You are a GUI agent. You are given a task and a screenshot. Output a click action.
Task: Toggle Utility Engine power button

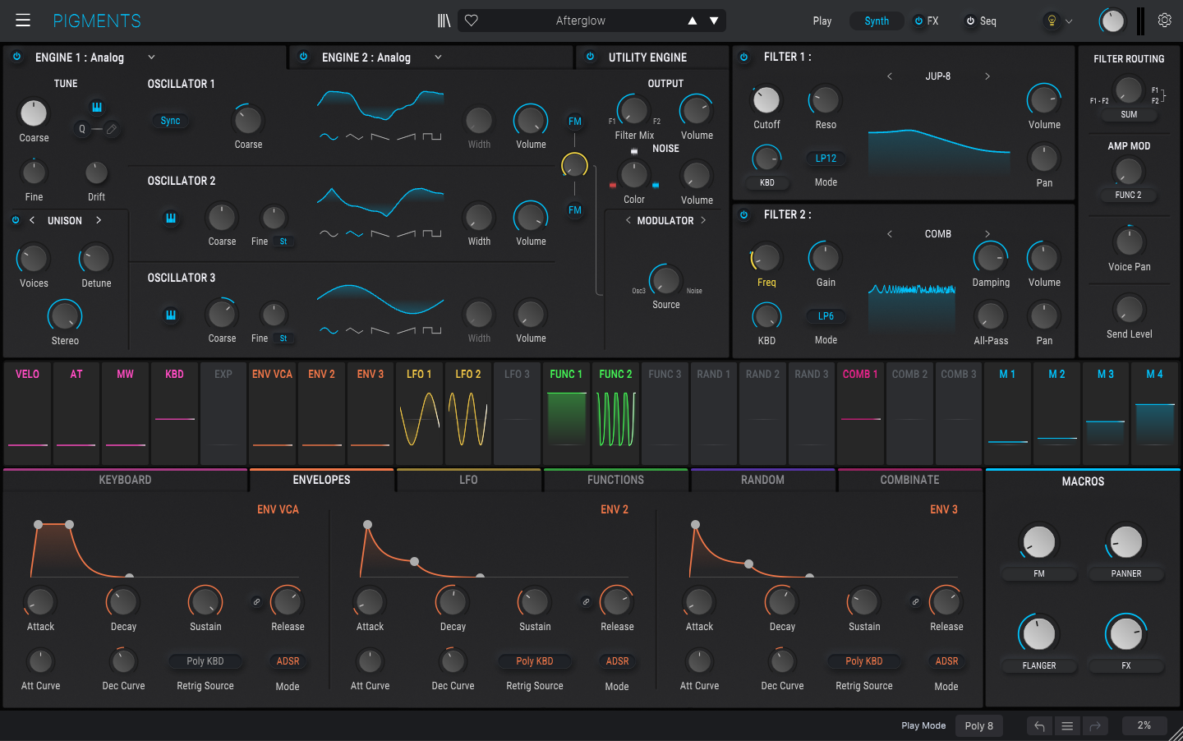tap(590, 58)
